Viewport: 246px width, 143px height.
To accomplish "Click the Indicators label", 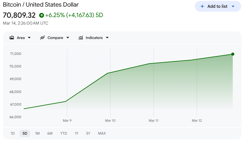I will click(94, 38).
